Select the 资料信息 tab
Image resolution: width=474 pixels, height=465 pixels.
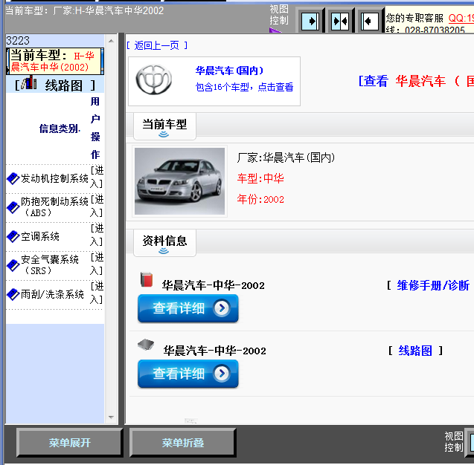tap(164, 243)
